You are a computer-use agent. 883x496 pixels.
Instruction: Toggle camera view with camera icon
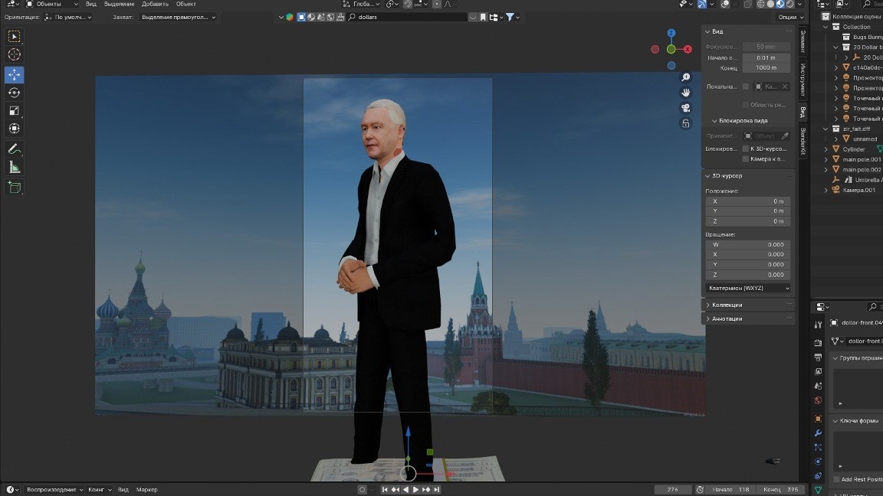685,108
